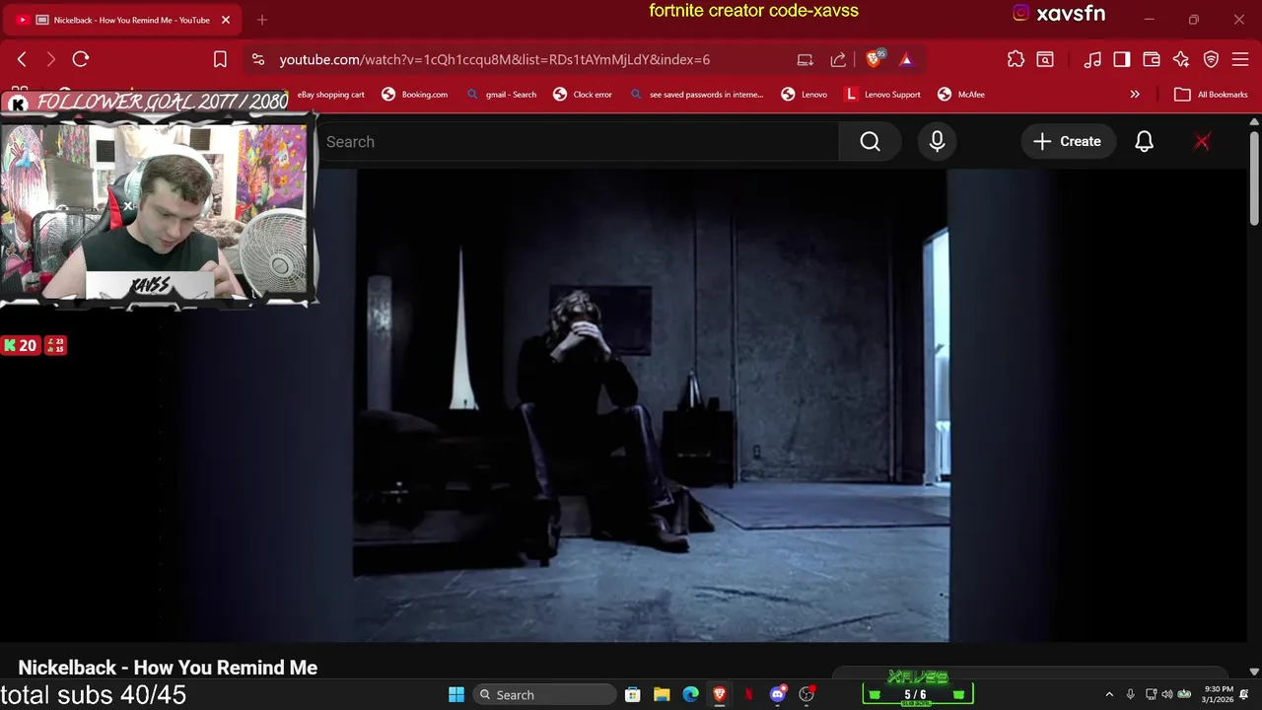Image resolution: width=1262 pixels, height=710 pixels.
Task: Click the YouTube search input field
Action: [x=578, y=141]
